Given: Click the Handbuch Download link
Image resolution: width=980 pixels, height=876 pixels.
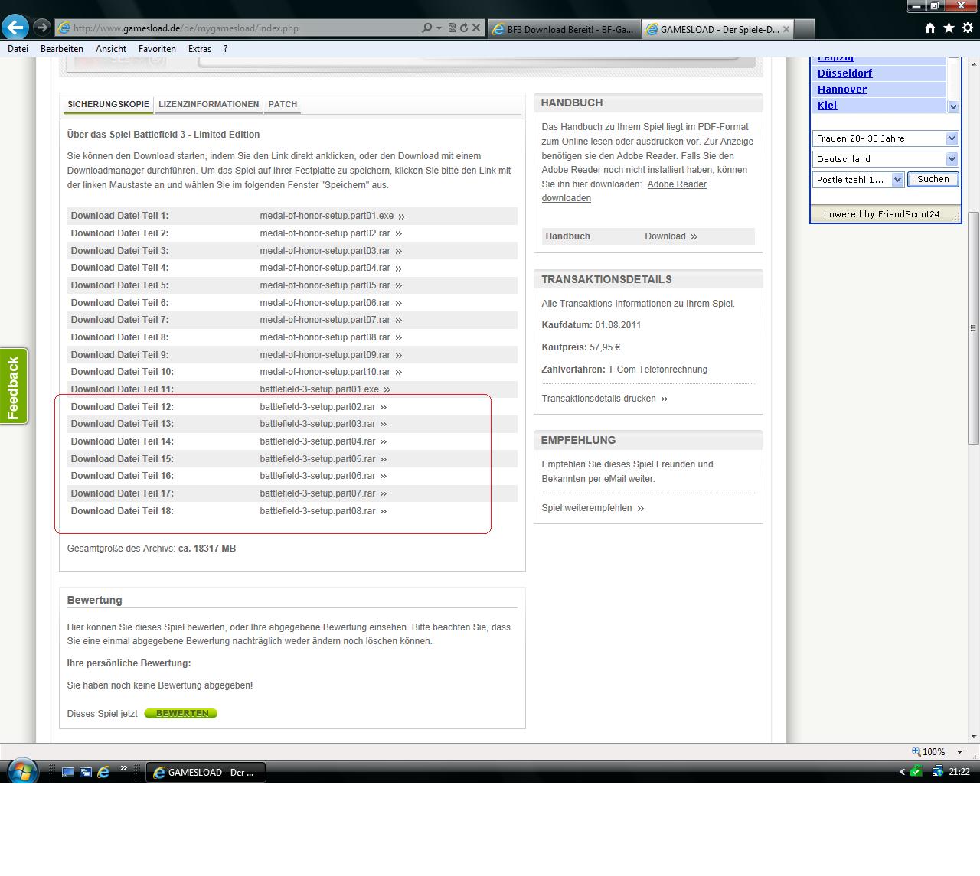Looking at the screenshot, I should click(x=671, y=236).
